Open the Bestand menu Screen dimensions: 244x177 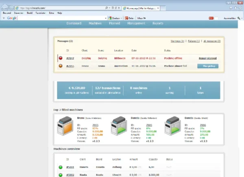[x=7, y=13]
